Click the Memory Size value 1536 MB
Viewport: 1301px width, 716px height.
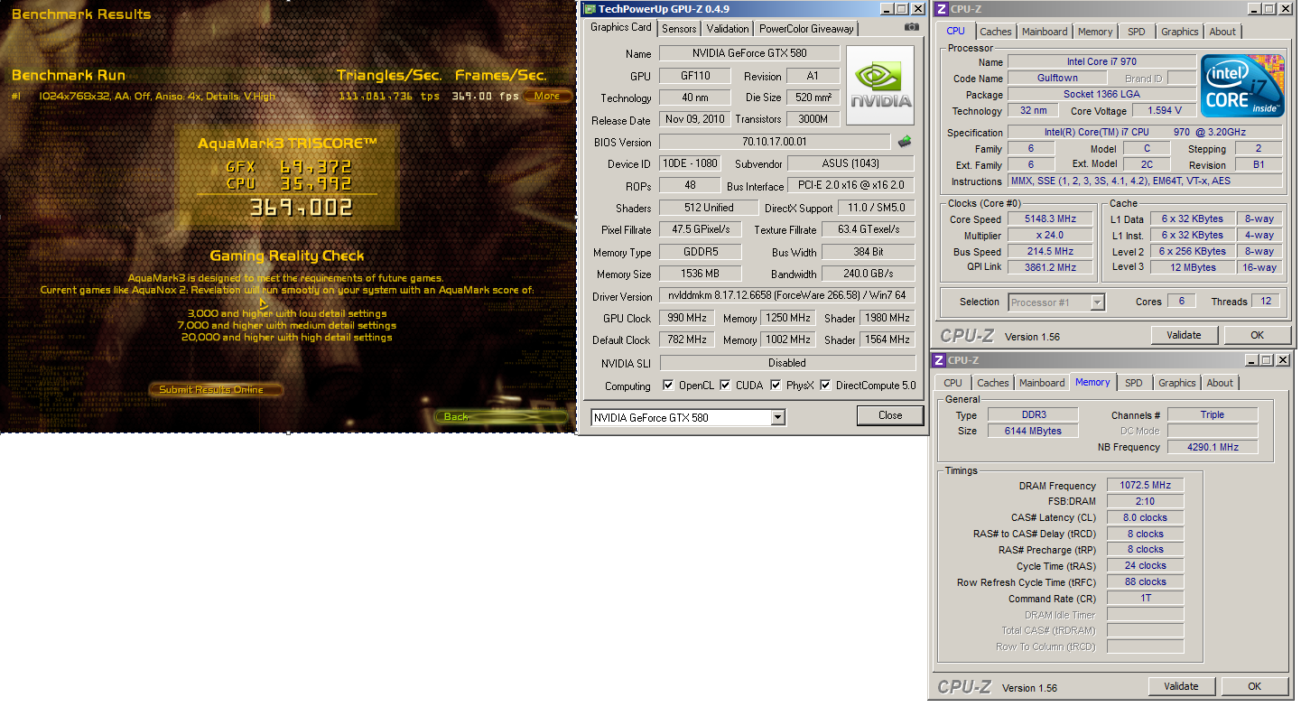tap(701, 274)
